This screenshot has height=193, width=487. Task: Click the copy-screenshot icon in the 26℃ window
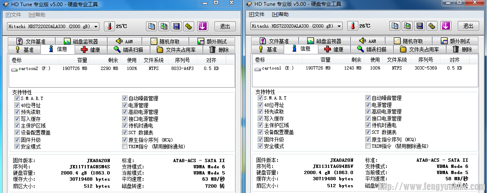point(407,26)
